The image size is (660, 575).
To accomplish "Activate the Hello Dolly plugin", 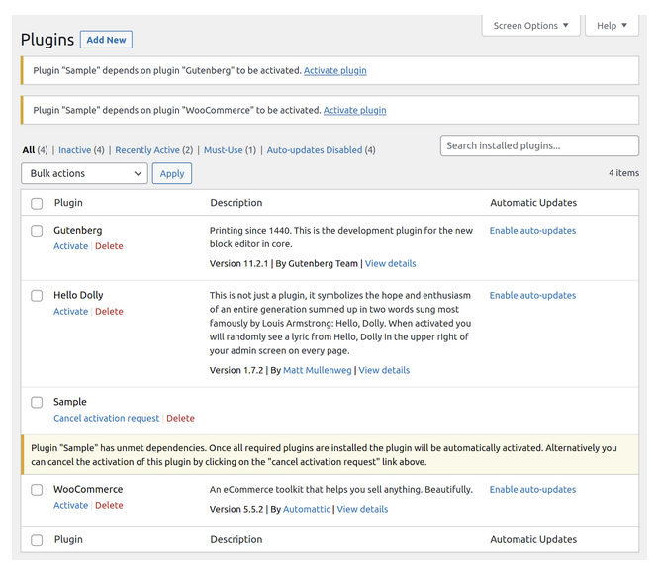I will (70, 312).
